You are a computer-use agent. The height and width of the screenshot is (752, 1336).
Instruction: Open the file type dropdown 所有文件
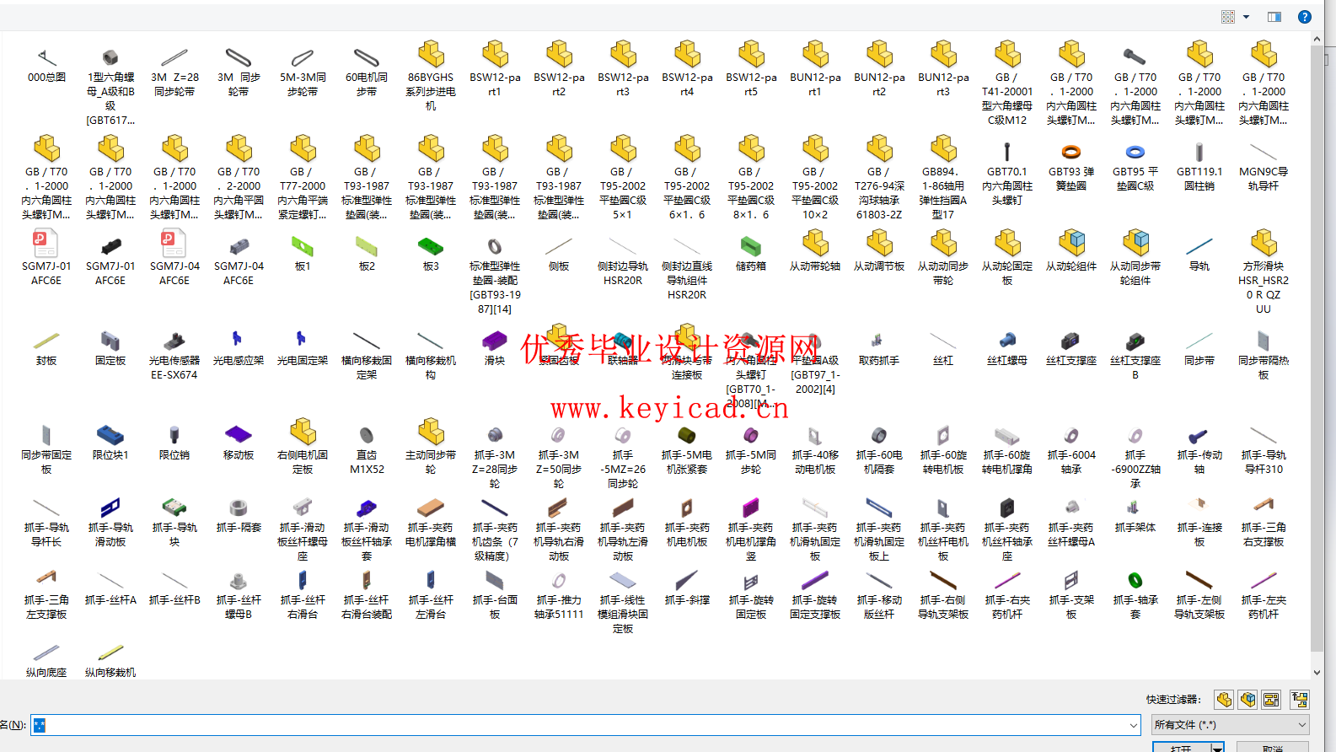(x=1231, y=725)
